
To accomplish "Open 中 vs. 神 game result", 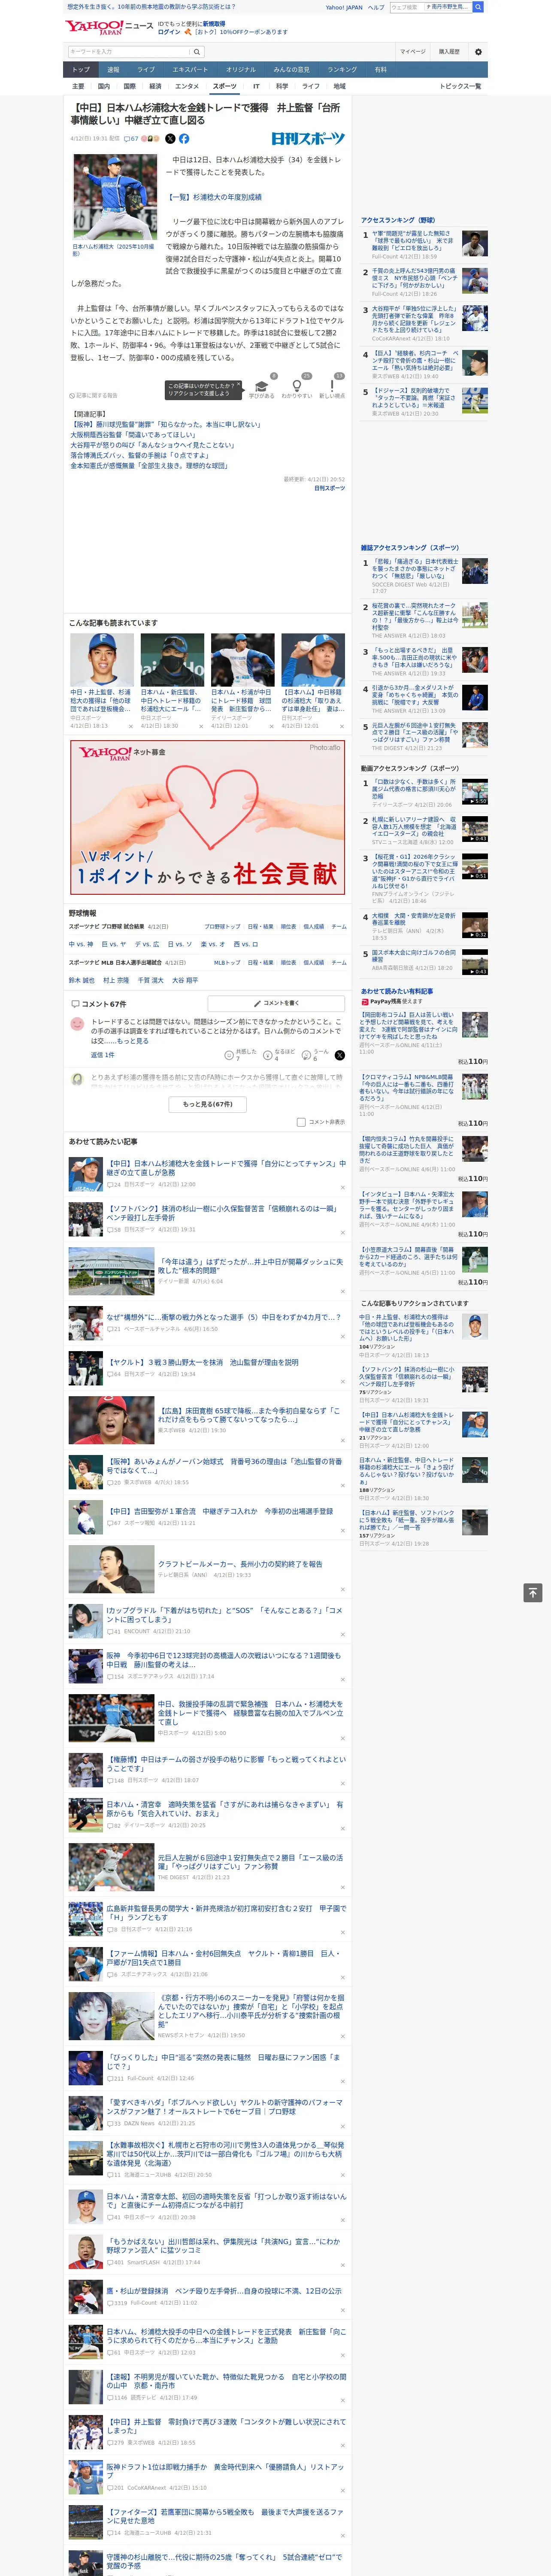I will 81,944.
